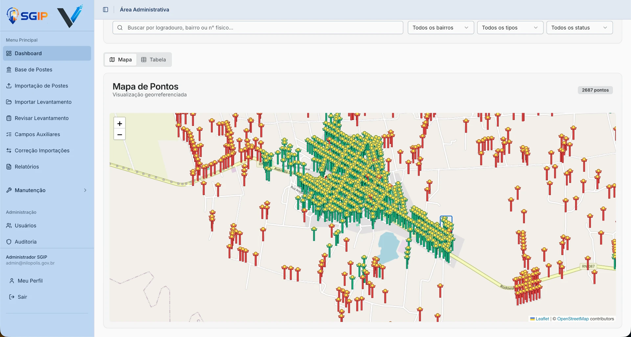This screenshot has width=631, height=337.
Task: Open the OpenStreetMap link
Action: point(573,319)
